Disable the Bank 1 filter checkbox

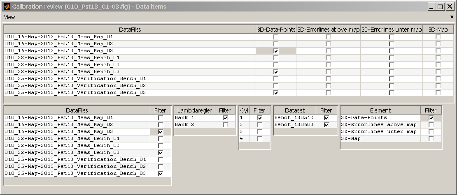tap(225, 118)
